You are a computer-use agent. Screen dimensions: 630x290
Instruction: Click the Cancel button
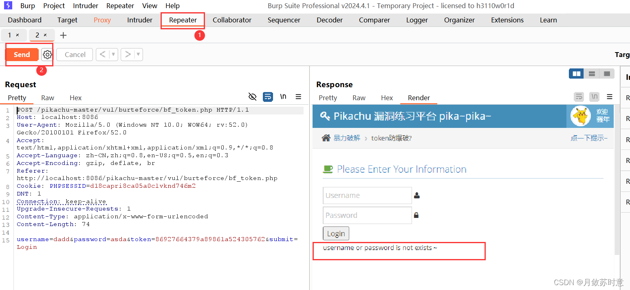click(75, 55)
